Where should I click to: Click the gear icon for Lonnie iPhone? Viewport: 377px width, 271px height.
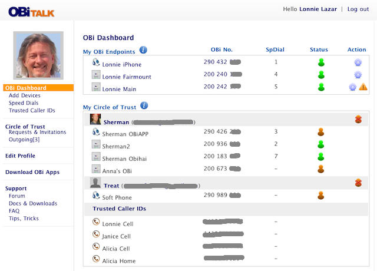[x=358, y=62]
